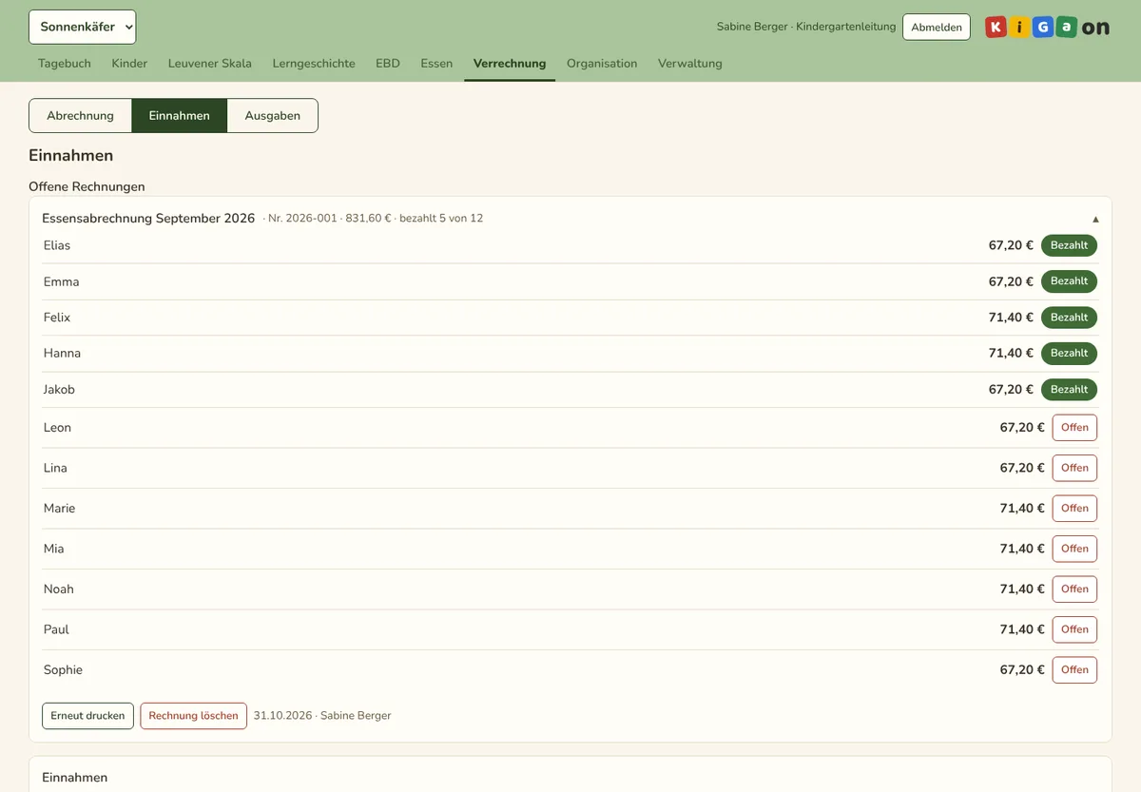Click Erneut drucken to reprint invoice
The width and height of the screenshot is (1141, 792).
87,716
